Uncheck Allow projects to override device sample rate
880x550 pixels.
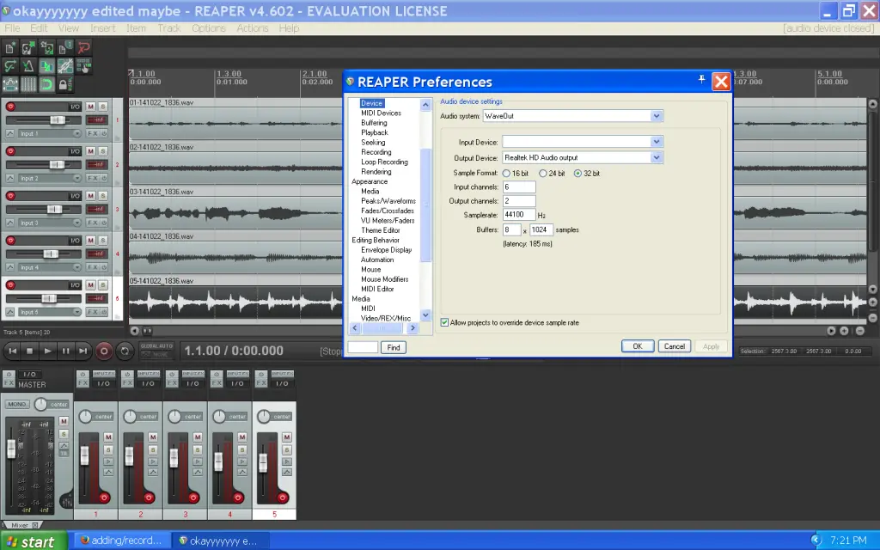444,322
